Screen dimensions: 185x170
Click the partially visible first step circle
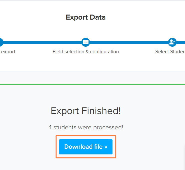1,42
